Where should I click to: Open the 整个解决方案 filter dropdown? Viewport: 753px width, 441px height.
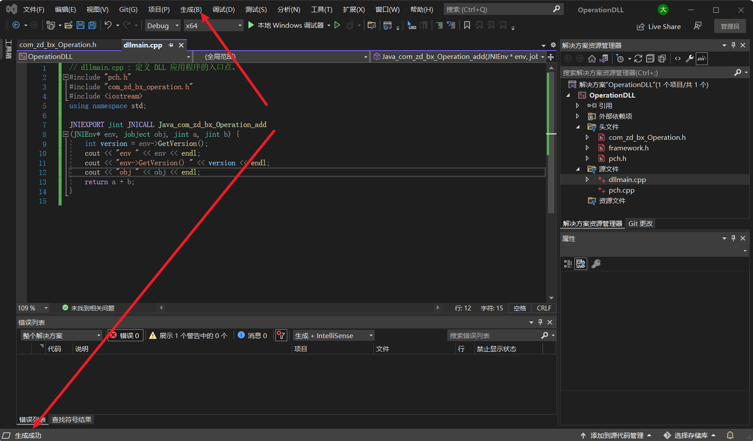62,335
